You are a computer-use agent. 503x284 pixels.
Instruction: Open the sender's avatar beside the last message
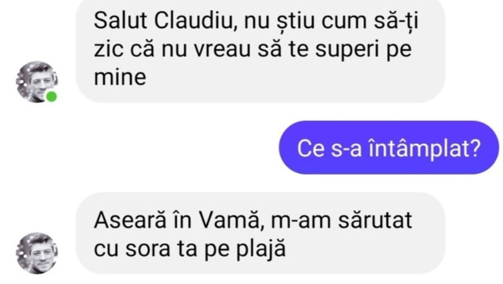(37, 253)
